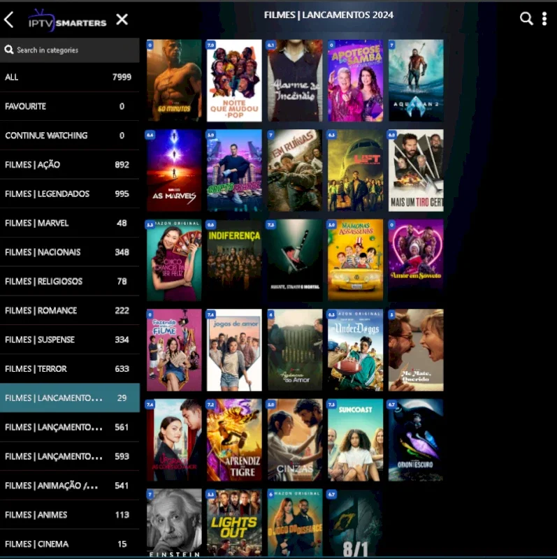Open As Marvels movie poster

pyautogui.click(x=174, y=170)
